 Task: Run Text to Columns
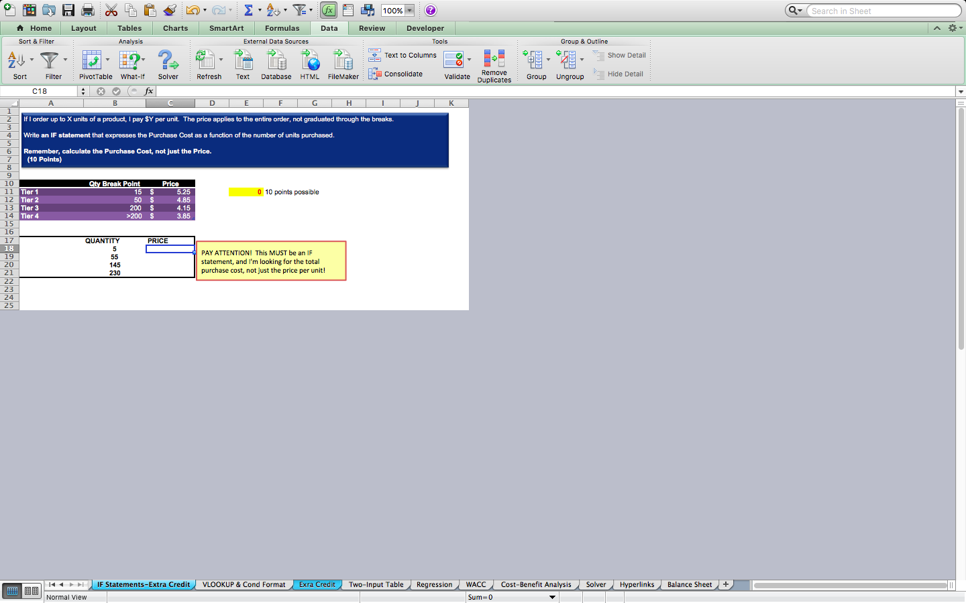(402, 55)
